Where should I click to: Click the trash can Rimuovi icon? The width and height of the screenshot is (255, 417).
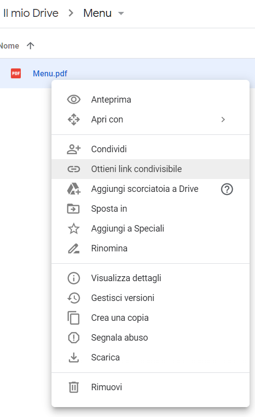74,387
